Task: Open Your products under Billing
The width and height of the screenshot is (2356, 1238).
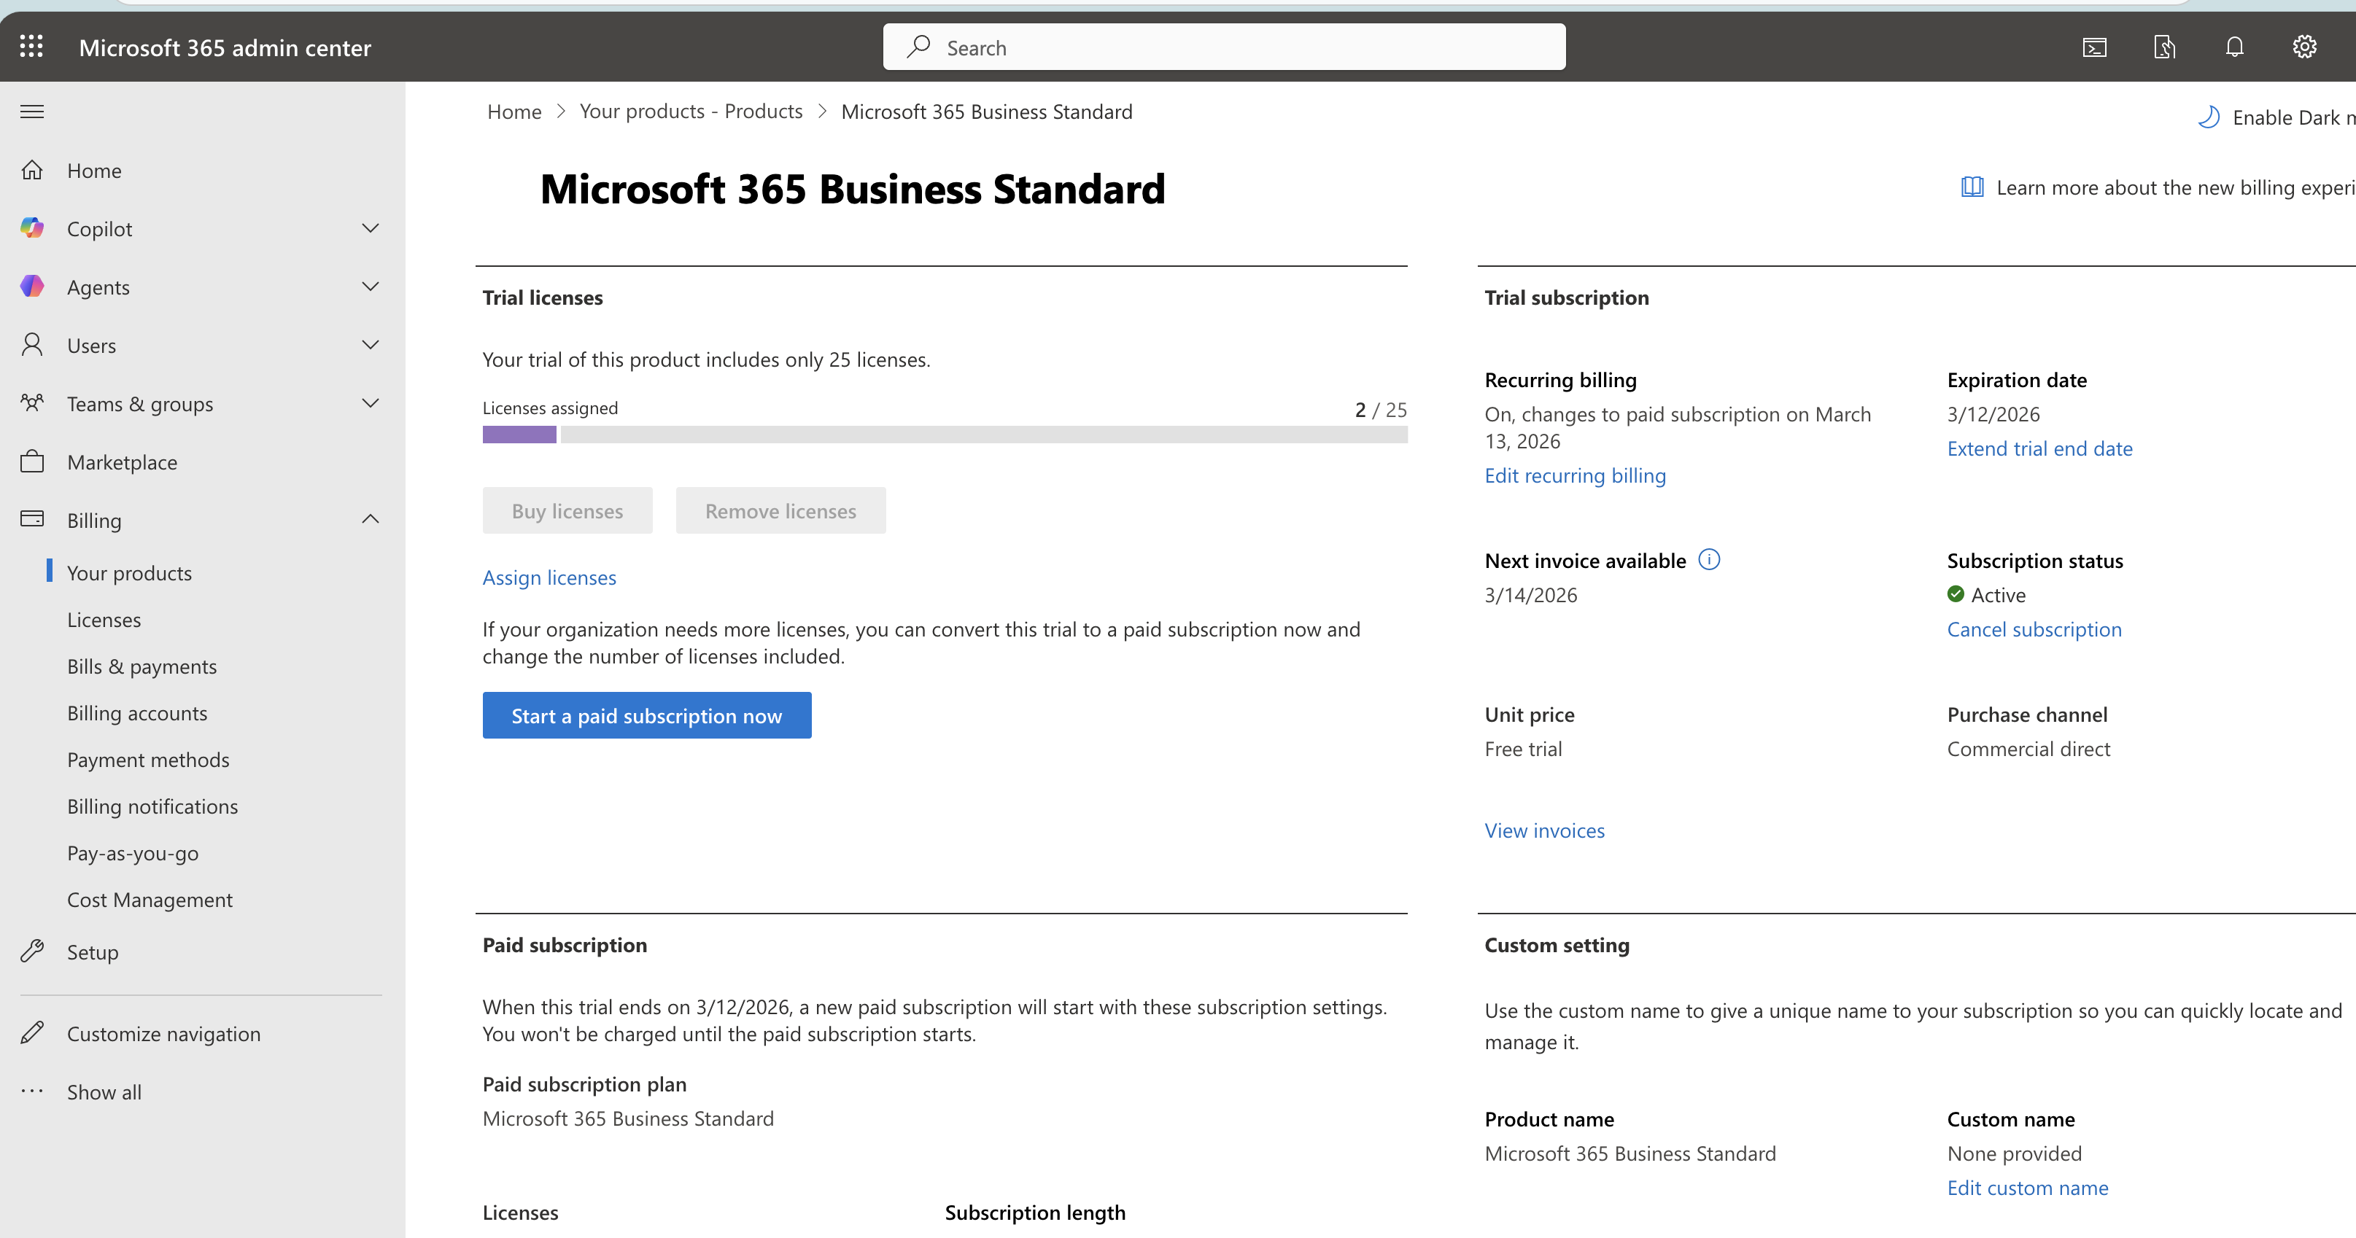Action: coord(129,572)
